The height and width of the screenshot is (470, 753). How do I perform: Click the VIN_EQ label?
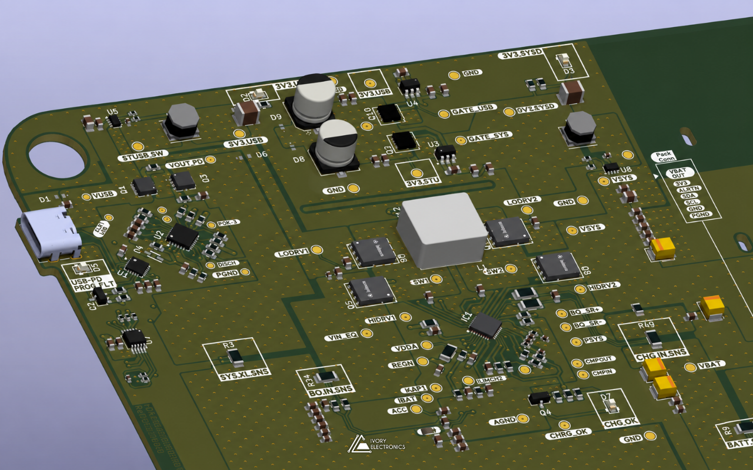(342, 337)
